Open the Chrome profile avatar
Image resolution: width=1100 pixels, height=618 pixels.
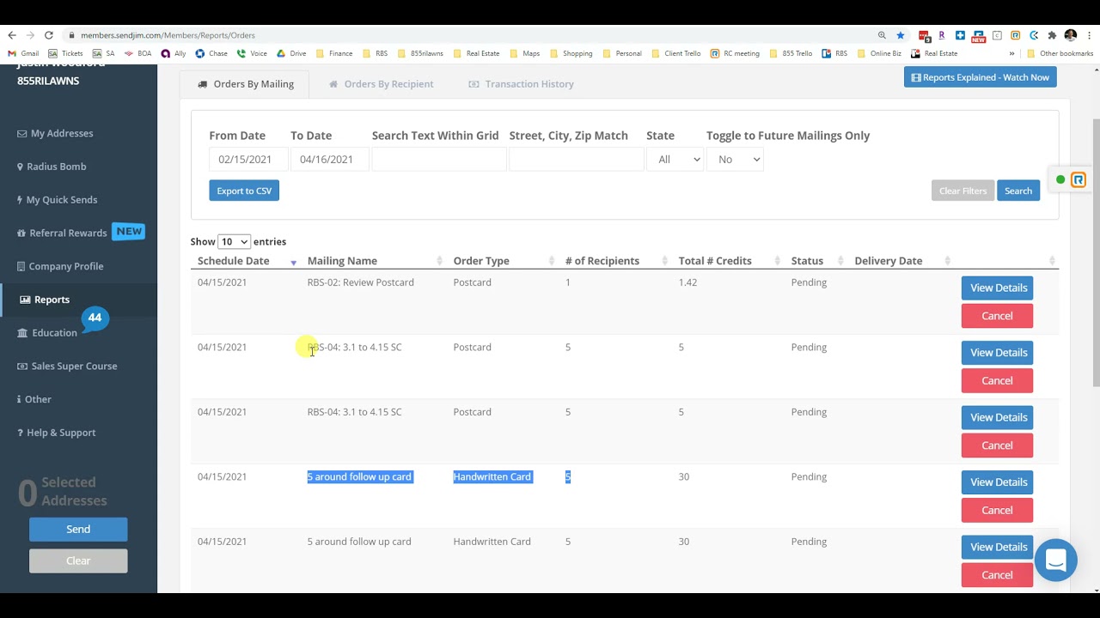(x=1070, y=35)
